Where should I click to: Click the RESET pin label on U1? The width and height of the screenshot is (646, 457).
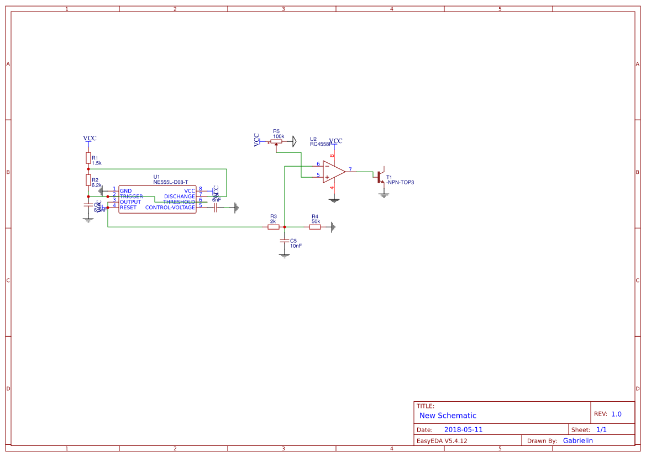pos(128,208)
